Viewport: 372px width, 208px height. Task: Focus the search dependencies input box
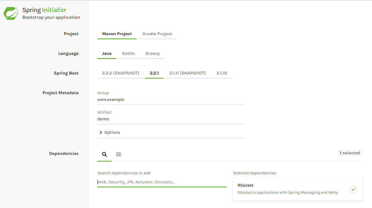162,182
